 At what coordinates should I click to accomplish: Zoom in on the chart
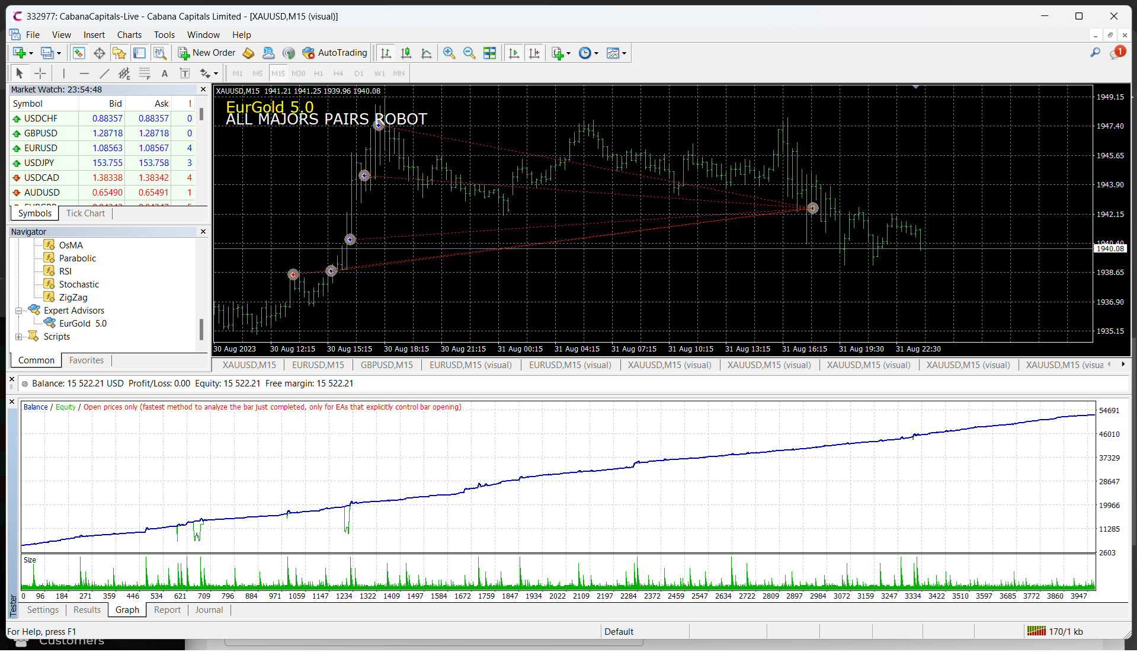(449, 53)
